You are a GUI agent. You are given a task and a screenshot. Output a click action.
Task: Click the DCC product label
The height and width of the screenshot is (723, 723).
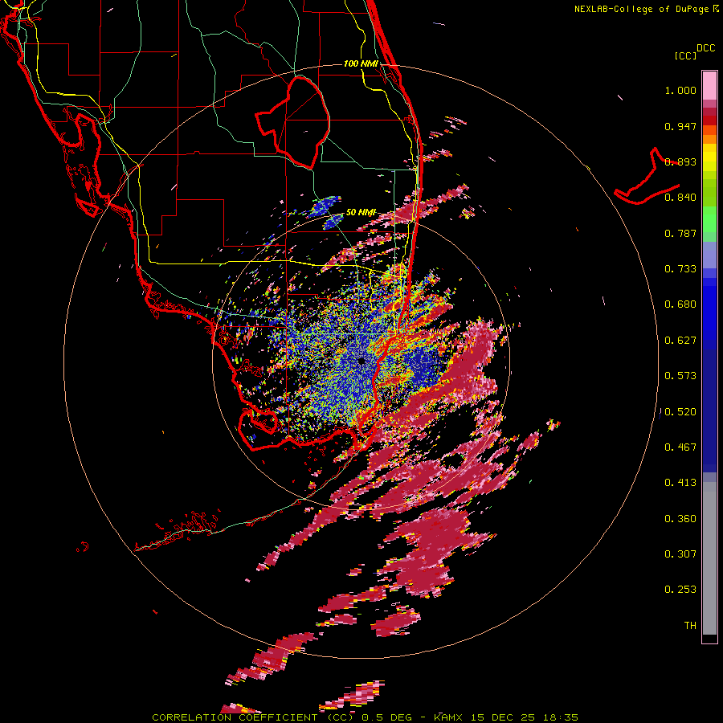pyautogui.click(x=706, y=48)
